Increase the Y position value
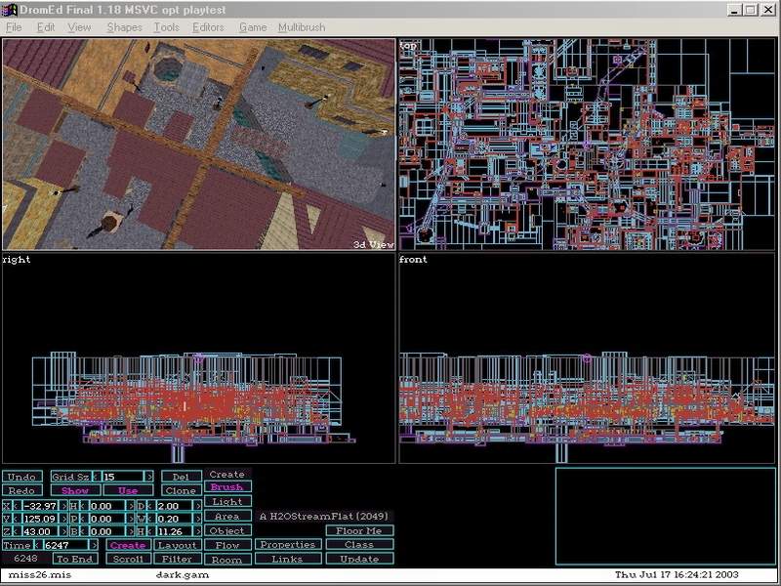 [64, 519]
